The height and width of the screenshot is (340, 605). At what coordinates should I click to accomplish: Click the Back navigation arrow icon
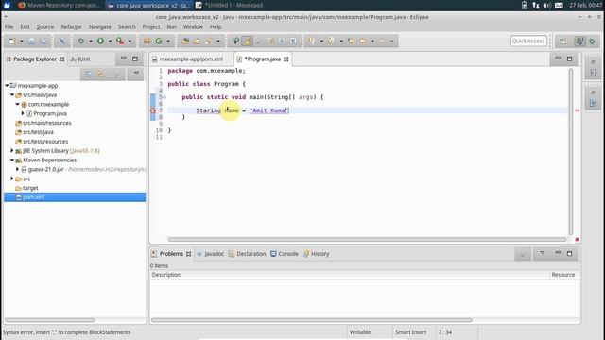coord(363,41)
